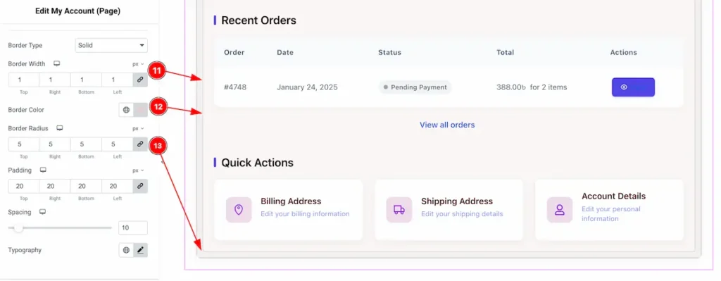This screenshot has width=721, height=281.
Task: Click the Billing Address location pin icon
Action: coord(239,210)
